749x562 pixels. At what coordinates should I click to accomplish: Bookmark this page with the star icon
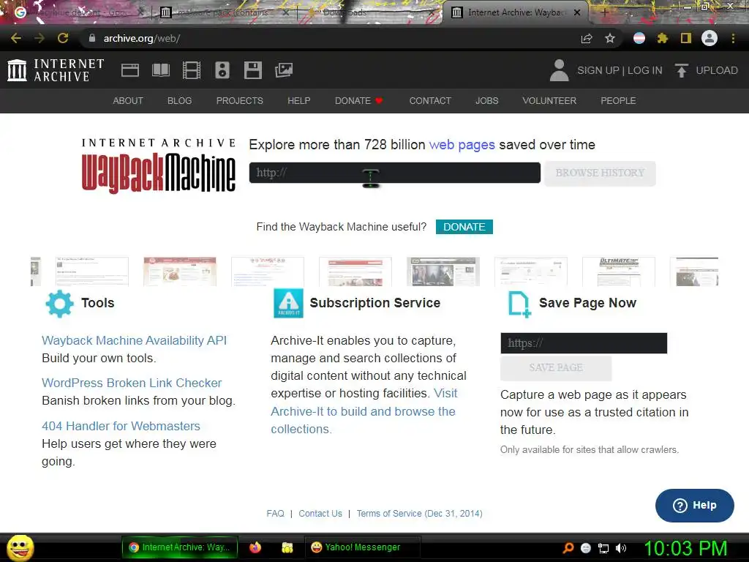610,38
